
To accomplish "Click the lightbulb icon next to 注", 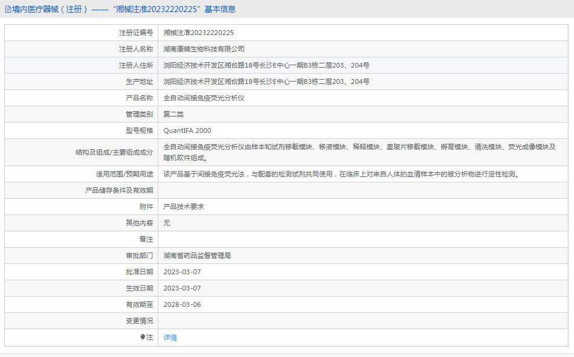I will 143,337.
